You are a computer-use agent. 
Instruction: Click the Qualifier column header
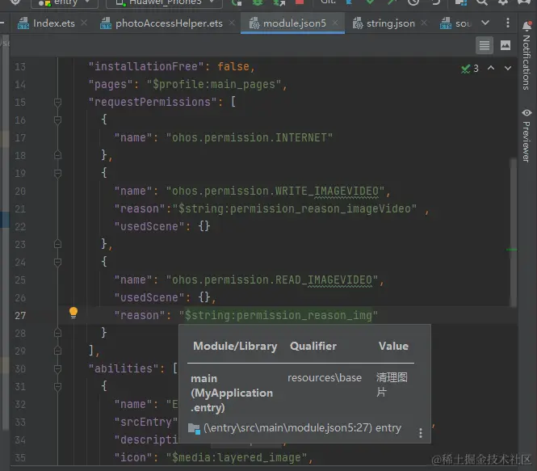(x=313, y=346)
